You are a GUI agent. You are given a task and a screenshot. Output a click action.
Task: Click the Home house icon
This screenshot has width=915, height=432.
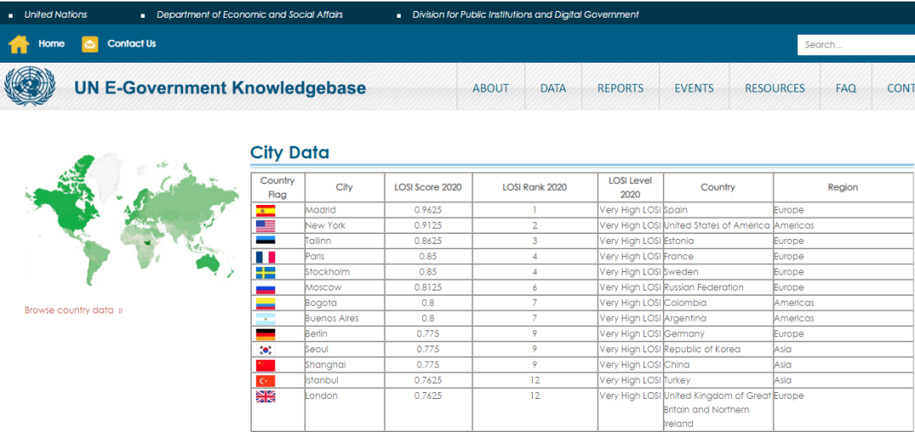[19, 44]
